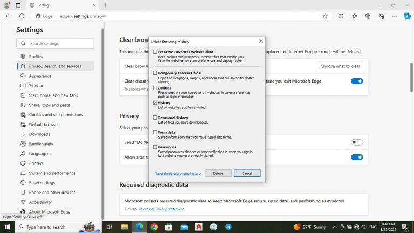Open weather widget showing 97°F Sunny
The image size is (414, 233).
309,227
